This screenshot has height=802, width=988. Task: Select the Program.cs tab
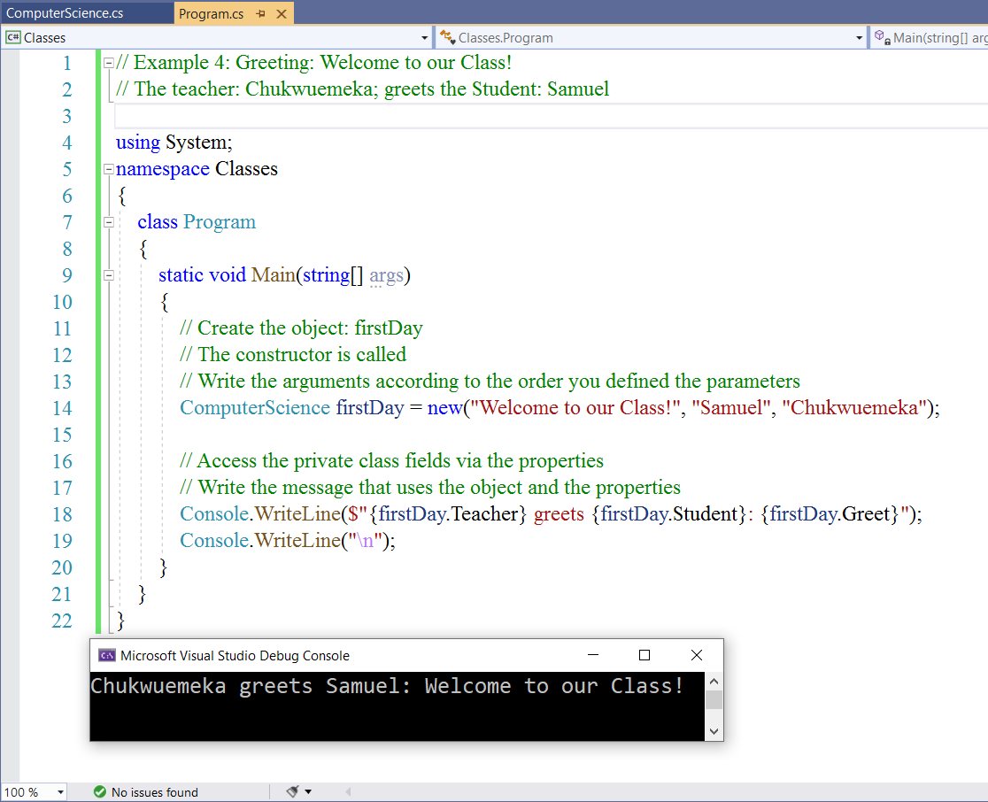211,14
